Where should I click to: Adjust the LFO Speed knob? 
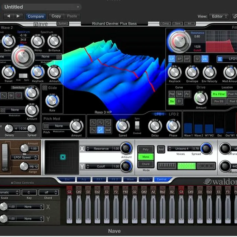122,126
